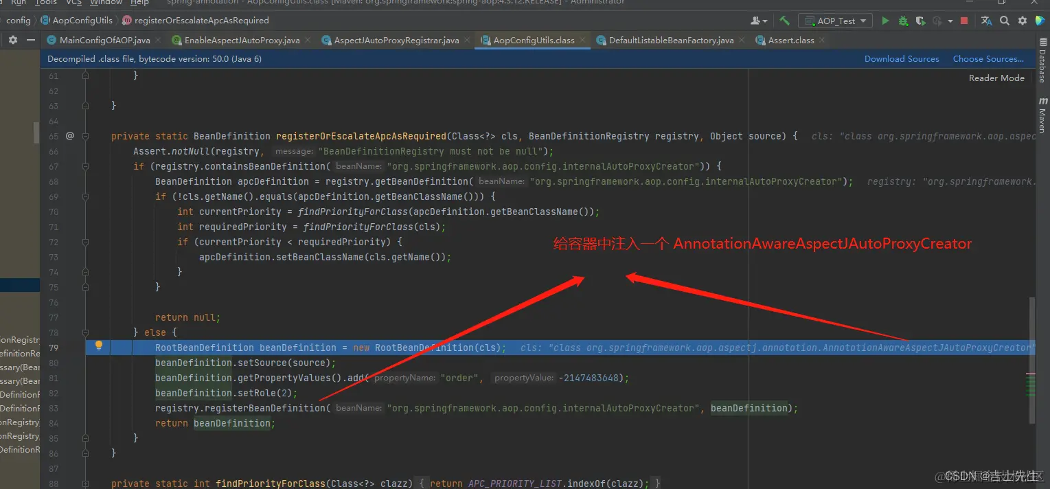Click the Choose Sources... link

point(988,59)
